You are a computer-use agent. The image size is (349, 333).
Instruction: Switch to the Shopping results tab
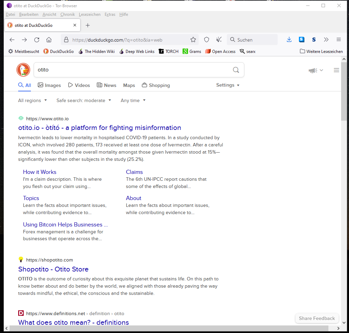[x=156, y=85]
